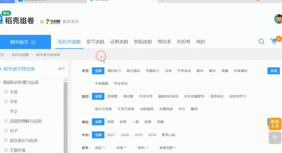Image resolution: width=282 pixels, height=153 pixels.
Task: Switch to 智能选题 tab
Action: pyautogui.click(x=143, y=42)
